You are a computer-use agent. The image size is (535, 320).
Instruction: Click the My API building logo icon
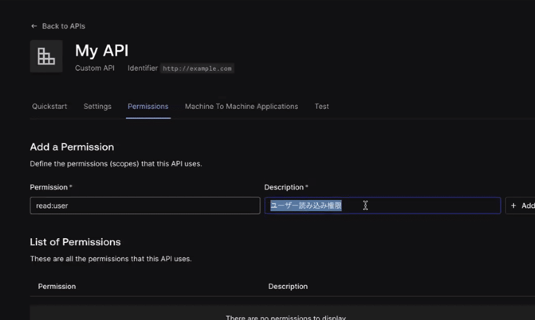tap(46, 56)
